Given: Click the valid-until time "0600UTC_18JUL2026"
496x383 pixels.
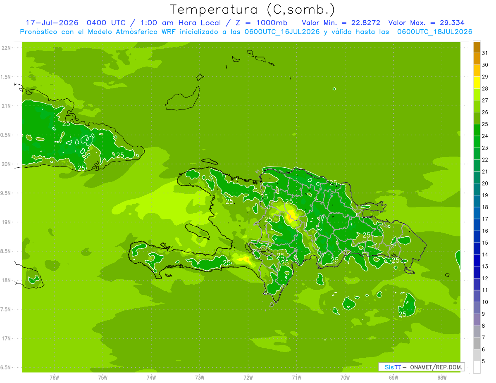Looking at the screenshot, I should [x=434, y=32].
